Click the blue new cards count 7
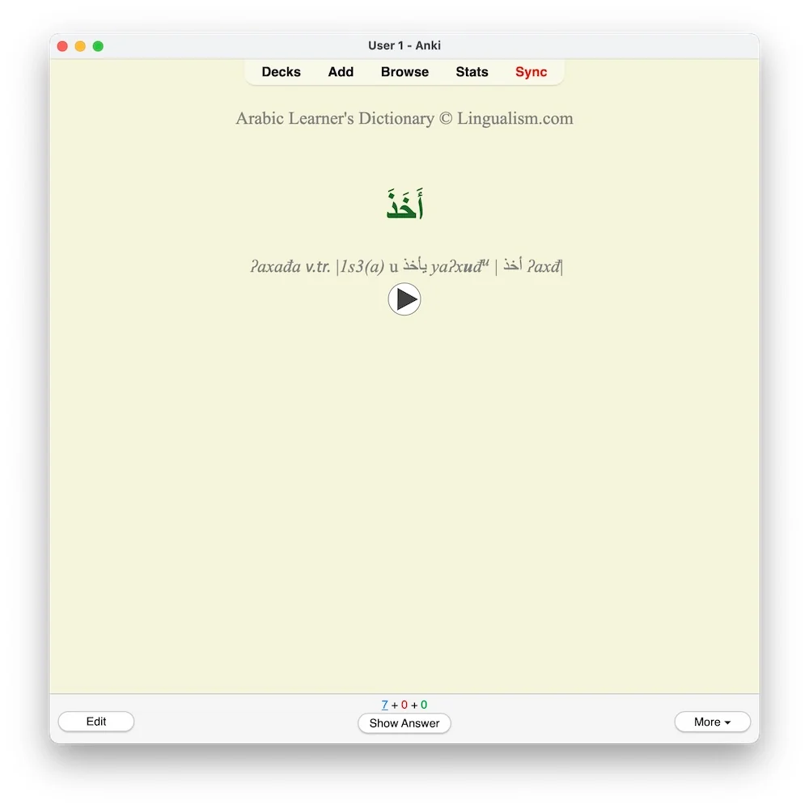Viewport: 809px width, 809px height. (384, 705)
